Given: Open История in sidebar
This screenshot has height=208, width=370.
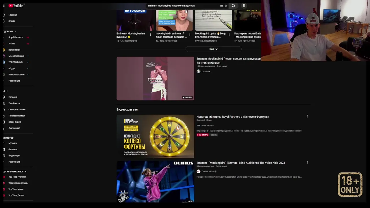Looking at the screenshot, I should [x=13, y=97].
